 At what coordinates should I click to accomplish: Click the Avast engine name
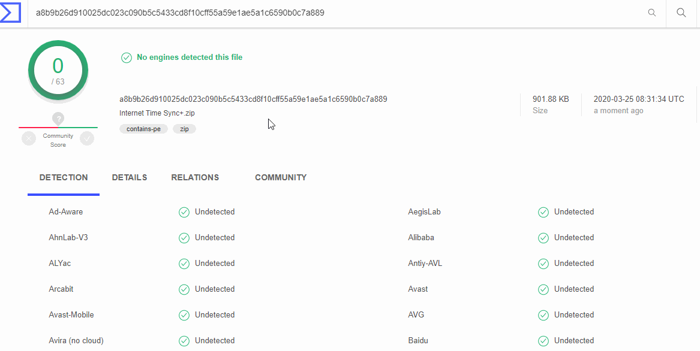tap(418, 289)
